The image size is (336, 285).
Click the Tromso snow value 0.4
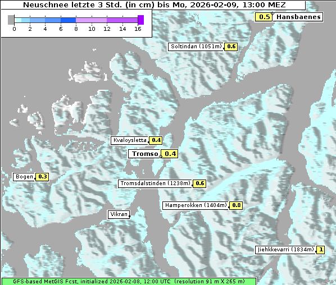(x=170, y=154)
